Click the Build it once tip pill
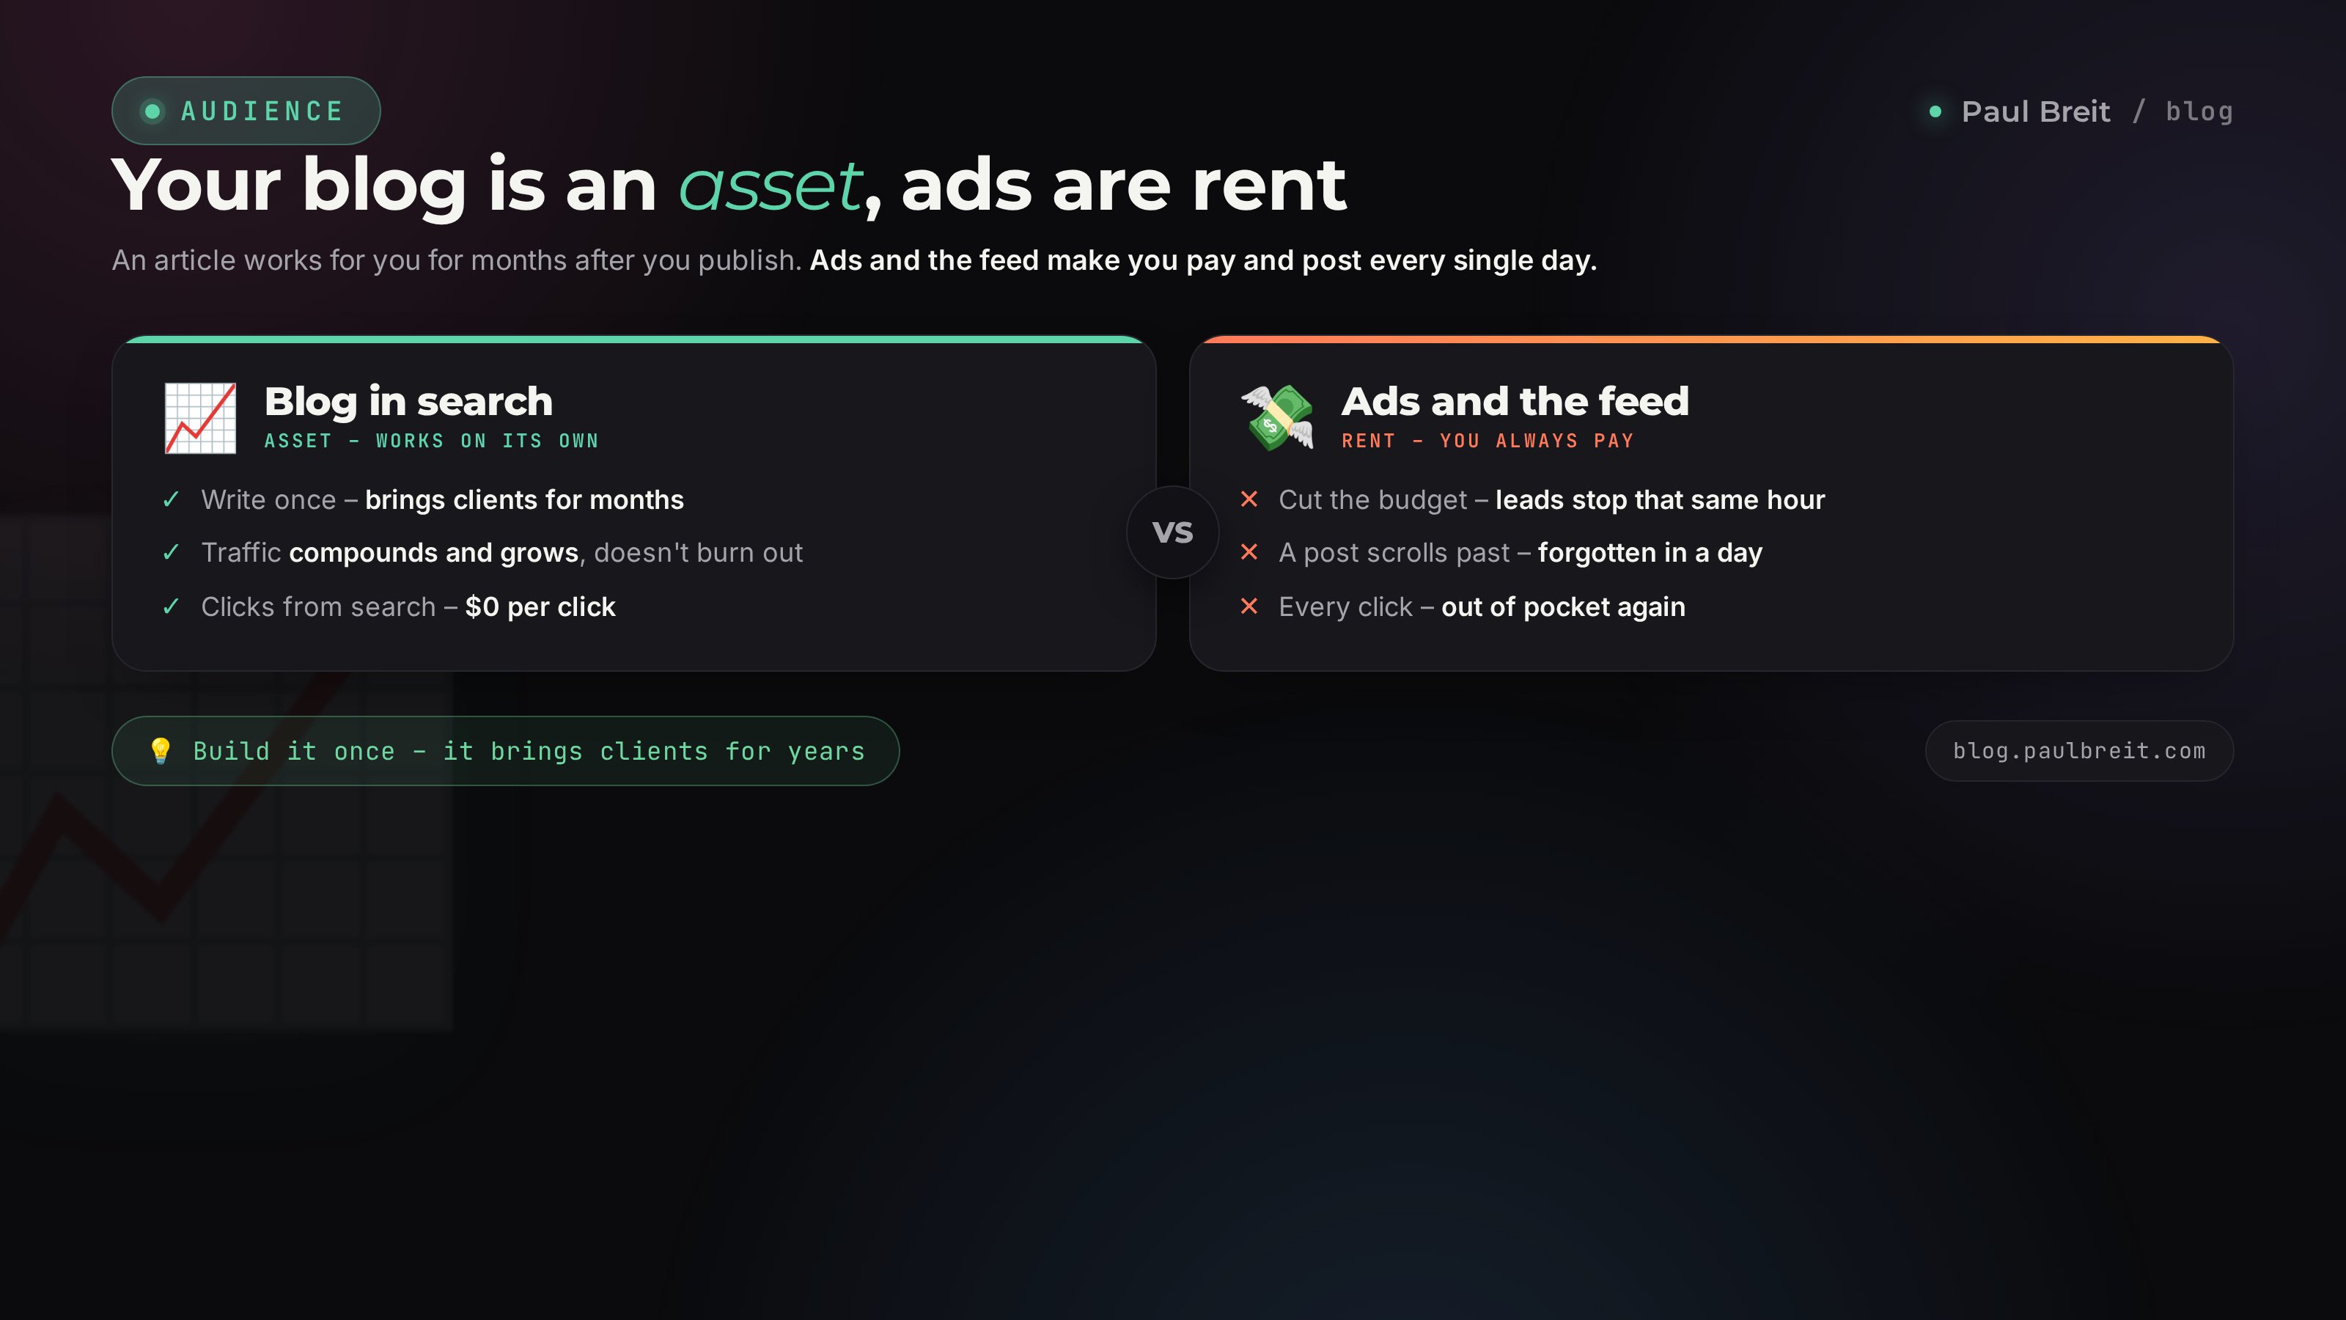Screen dimensions: 2346x1320 click(505, 751)
